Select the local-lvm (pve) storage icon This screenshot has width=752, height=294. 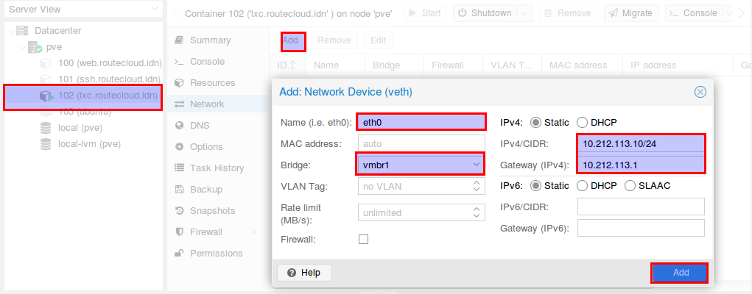(x=46, y=144)
